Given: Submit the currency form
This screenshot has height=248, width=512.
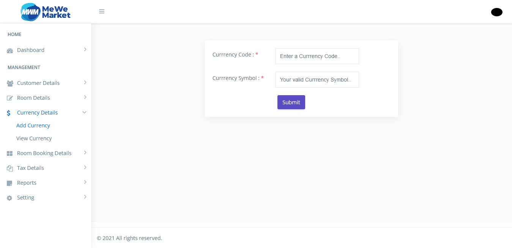Looking at the screenshot, I should pos(291,102).
